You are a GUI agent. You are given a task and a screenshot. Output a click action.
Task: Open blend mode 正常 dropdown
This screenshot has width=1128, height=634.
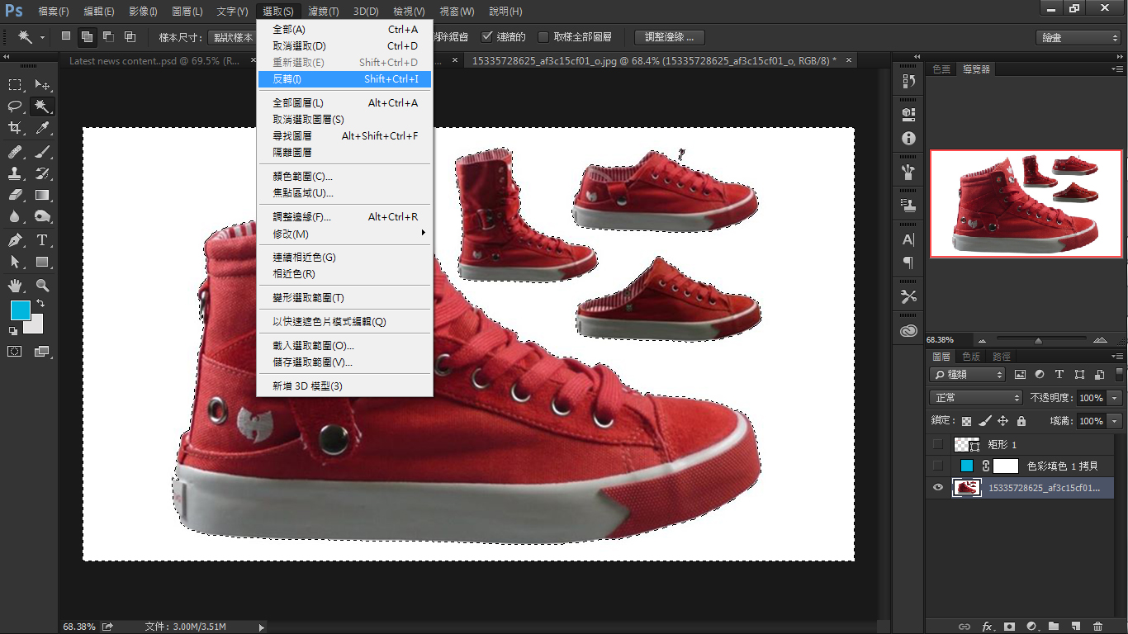coord(975,398)
